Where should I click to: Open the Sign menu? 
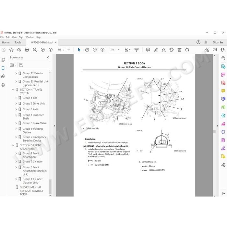[21, 37]
